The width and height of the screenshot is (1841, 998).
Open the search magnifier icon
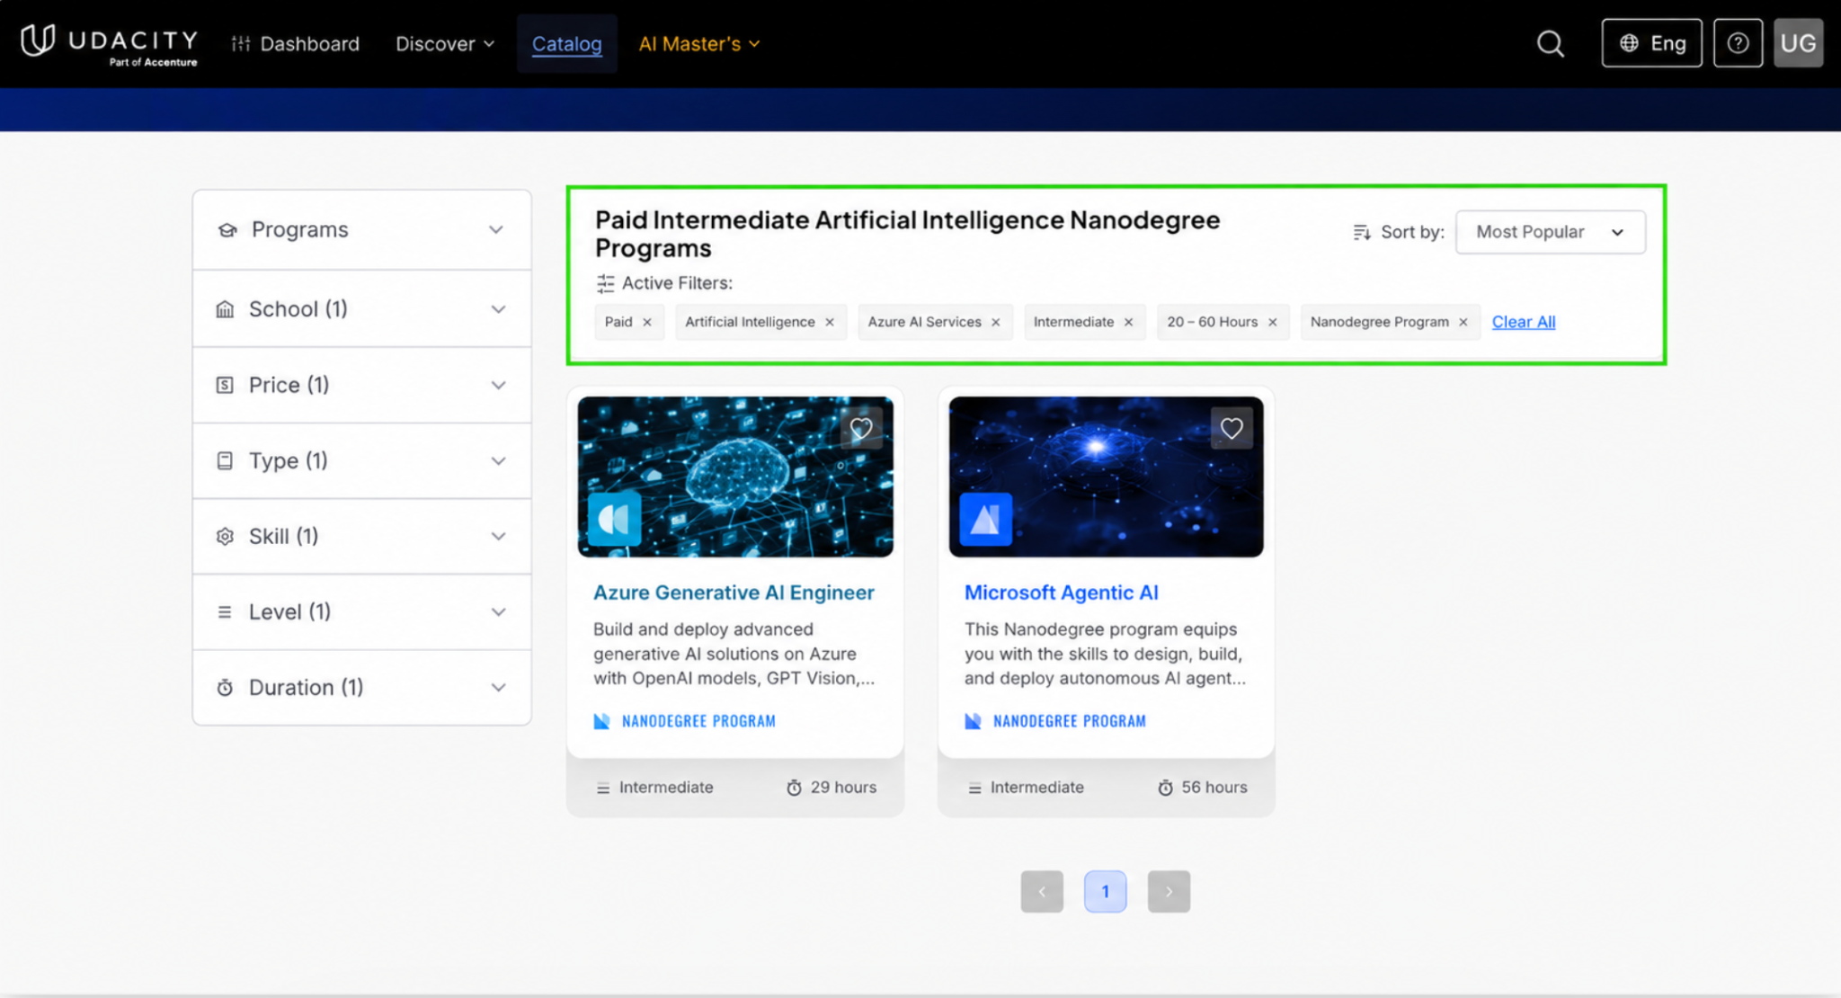pyautogui.click(x=1550, y=43)
